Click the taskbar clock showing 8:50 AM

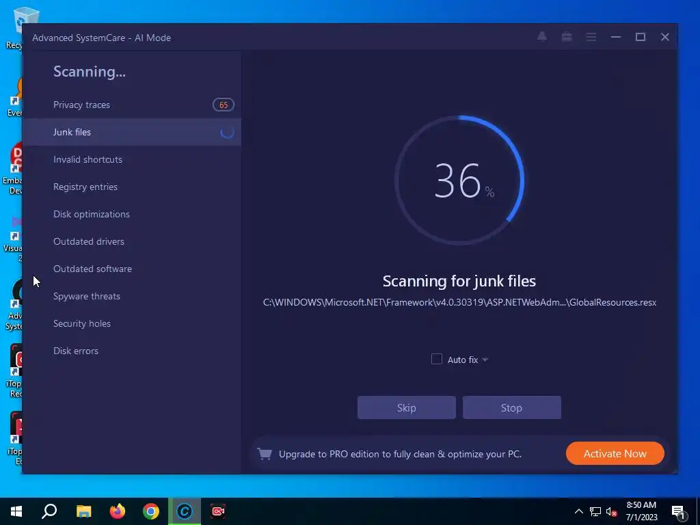click(641, 511)
